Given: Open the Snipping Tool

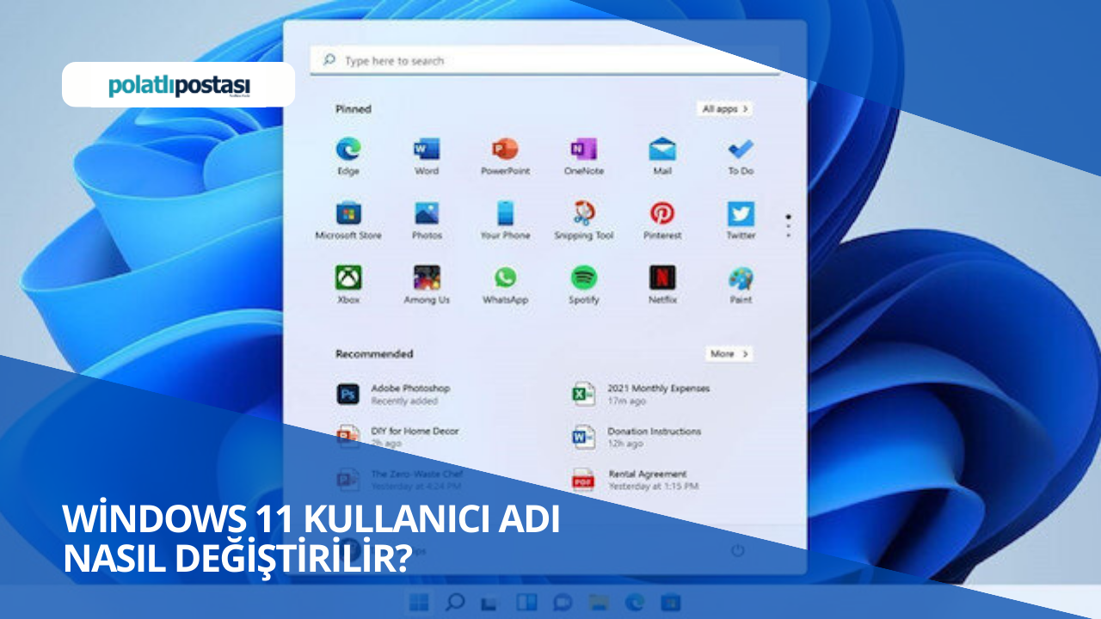Looking at the screenshot, I should (584, 213).
